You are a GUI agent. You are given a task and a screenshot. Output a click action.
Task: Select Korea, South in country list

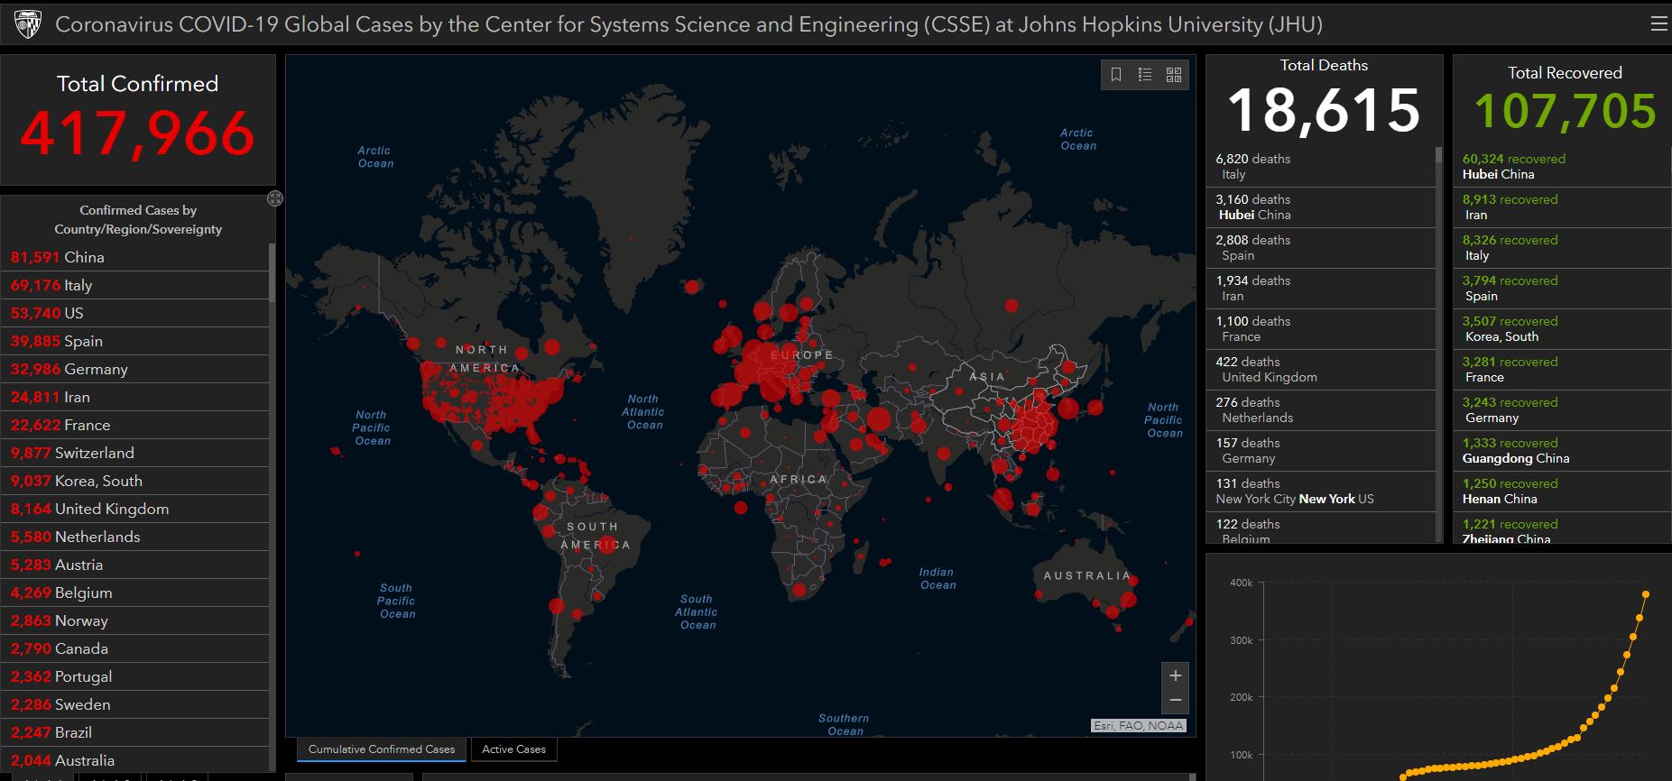point(134,481)
